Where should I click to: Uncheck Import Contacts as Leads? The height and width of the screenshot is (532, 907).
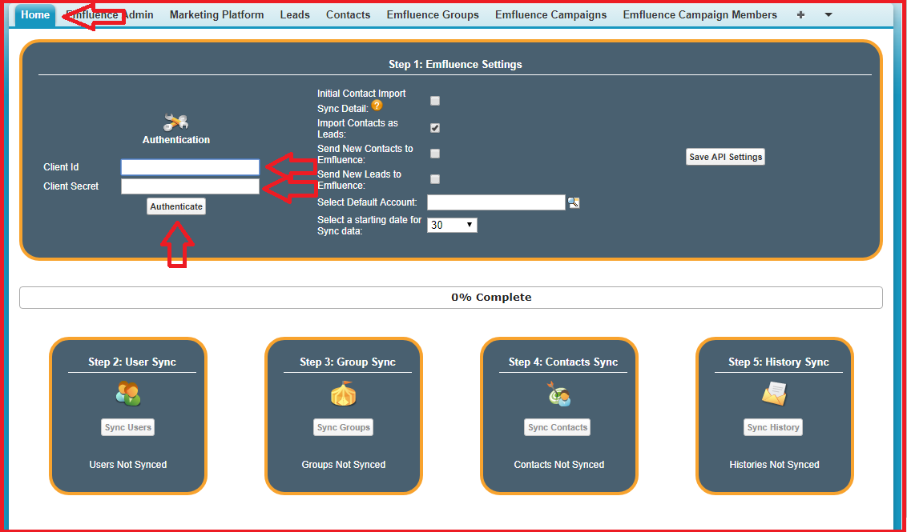(x=435, y=128)
